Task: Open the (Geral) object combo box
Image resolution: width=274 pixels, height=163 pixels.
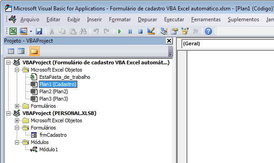Action: (x=228, y=43)
